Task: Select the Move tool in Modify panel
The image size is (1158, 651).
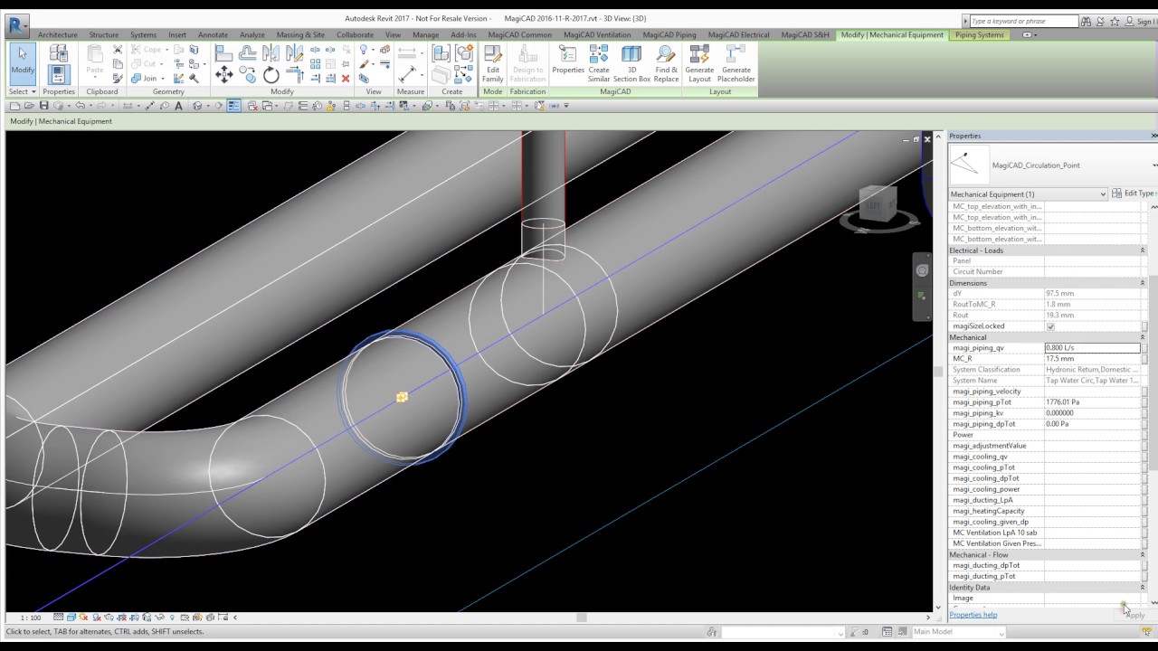Action: click(224, 77)
